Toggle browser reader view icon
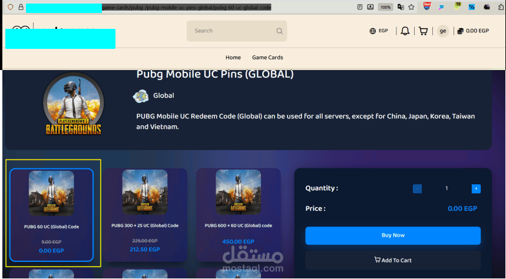Screen dimensions: 506x279 (360, 7)
